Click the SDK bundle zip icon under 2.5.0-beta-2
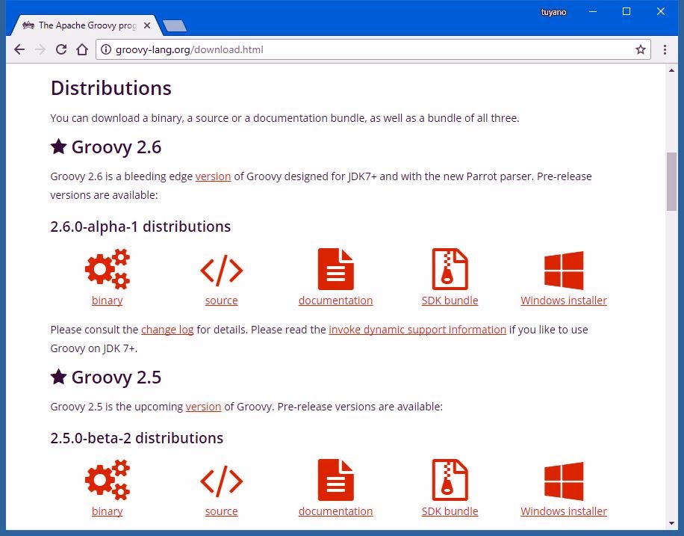This screenshot has height=536, width=684. [x=450, y=480]
